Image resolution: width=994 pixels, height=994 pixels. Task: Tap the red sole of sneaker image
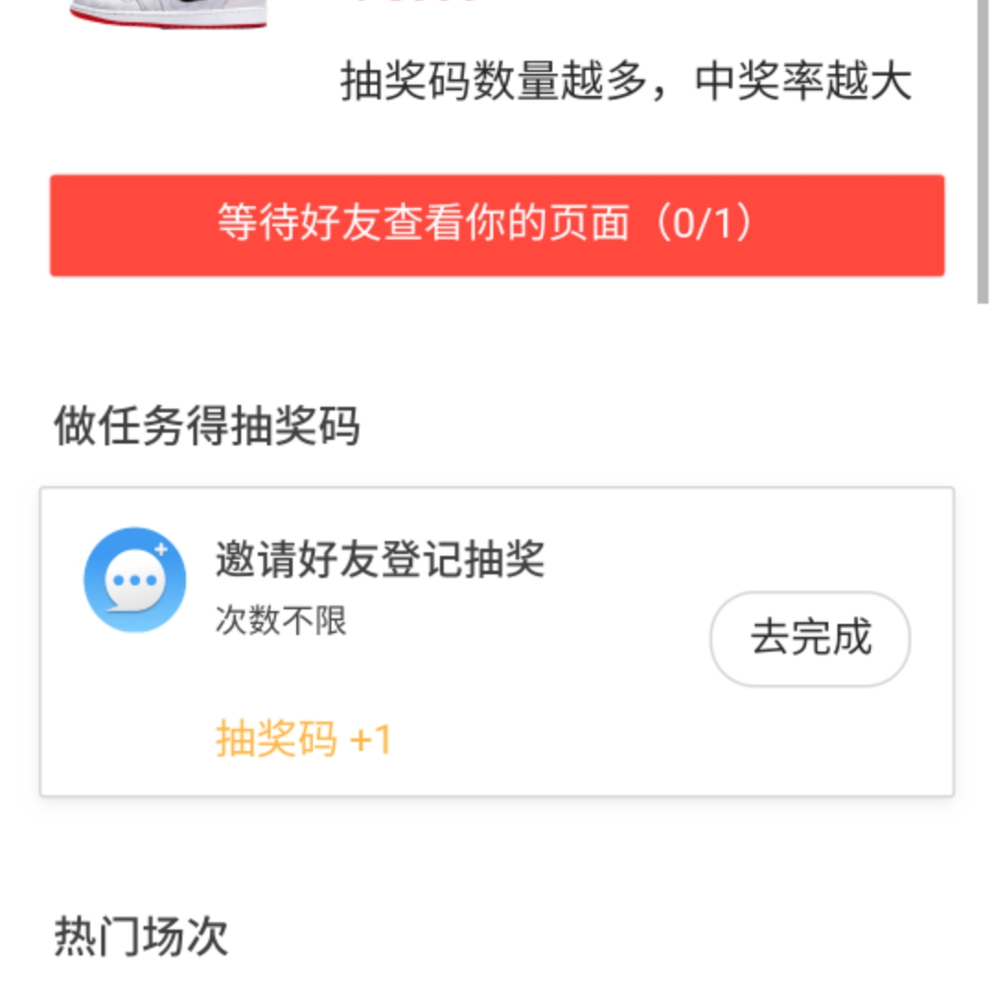coord(168,22)
